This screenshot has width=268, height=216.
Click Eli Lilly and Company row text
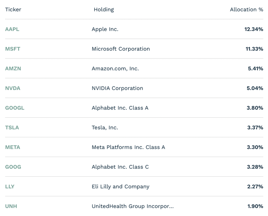click(121, 187)
